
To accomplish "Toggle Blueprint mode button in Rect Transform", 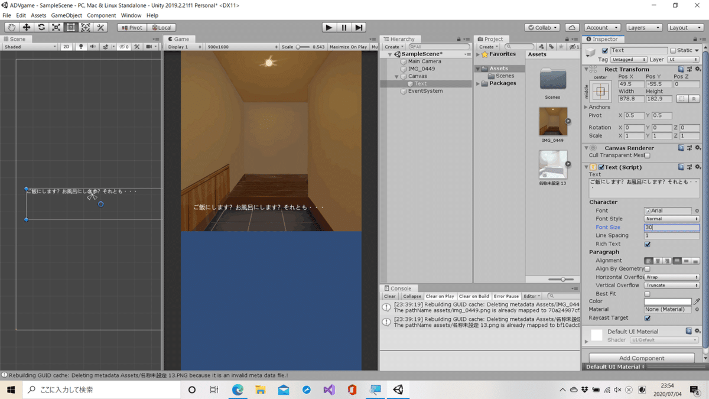I will (682, 99).
